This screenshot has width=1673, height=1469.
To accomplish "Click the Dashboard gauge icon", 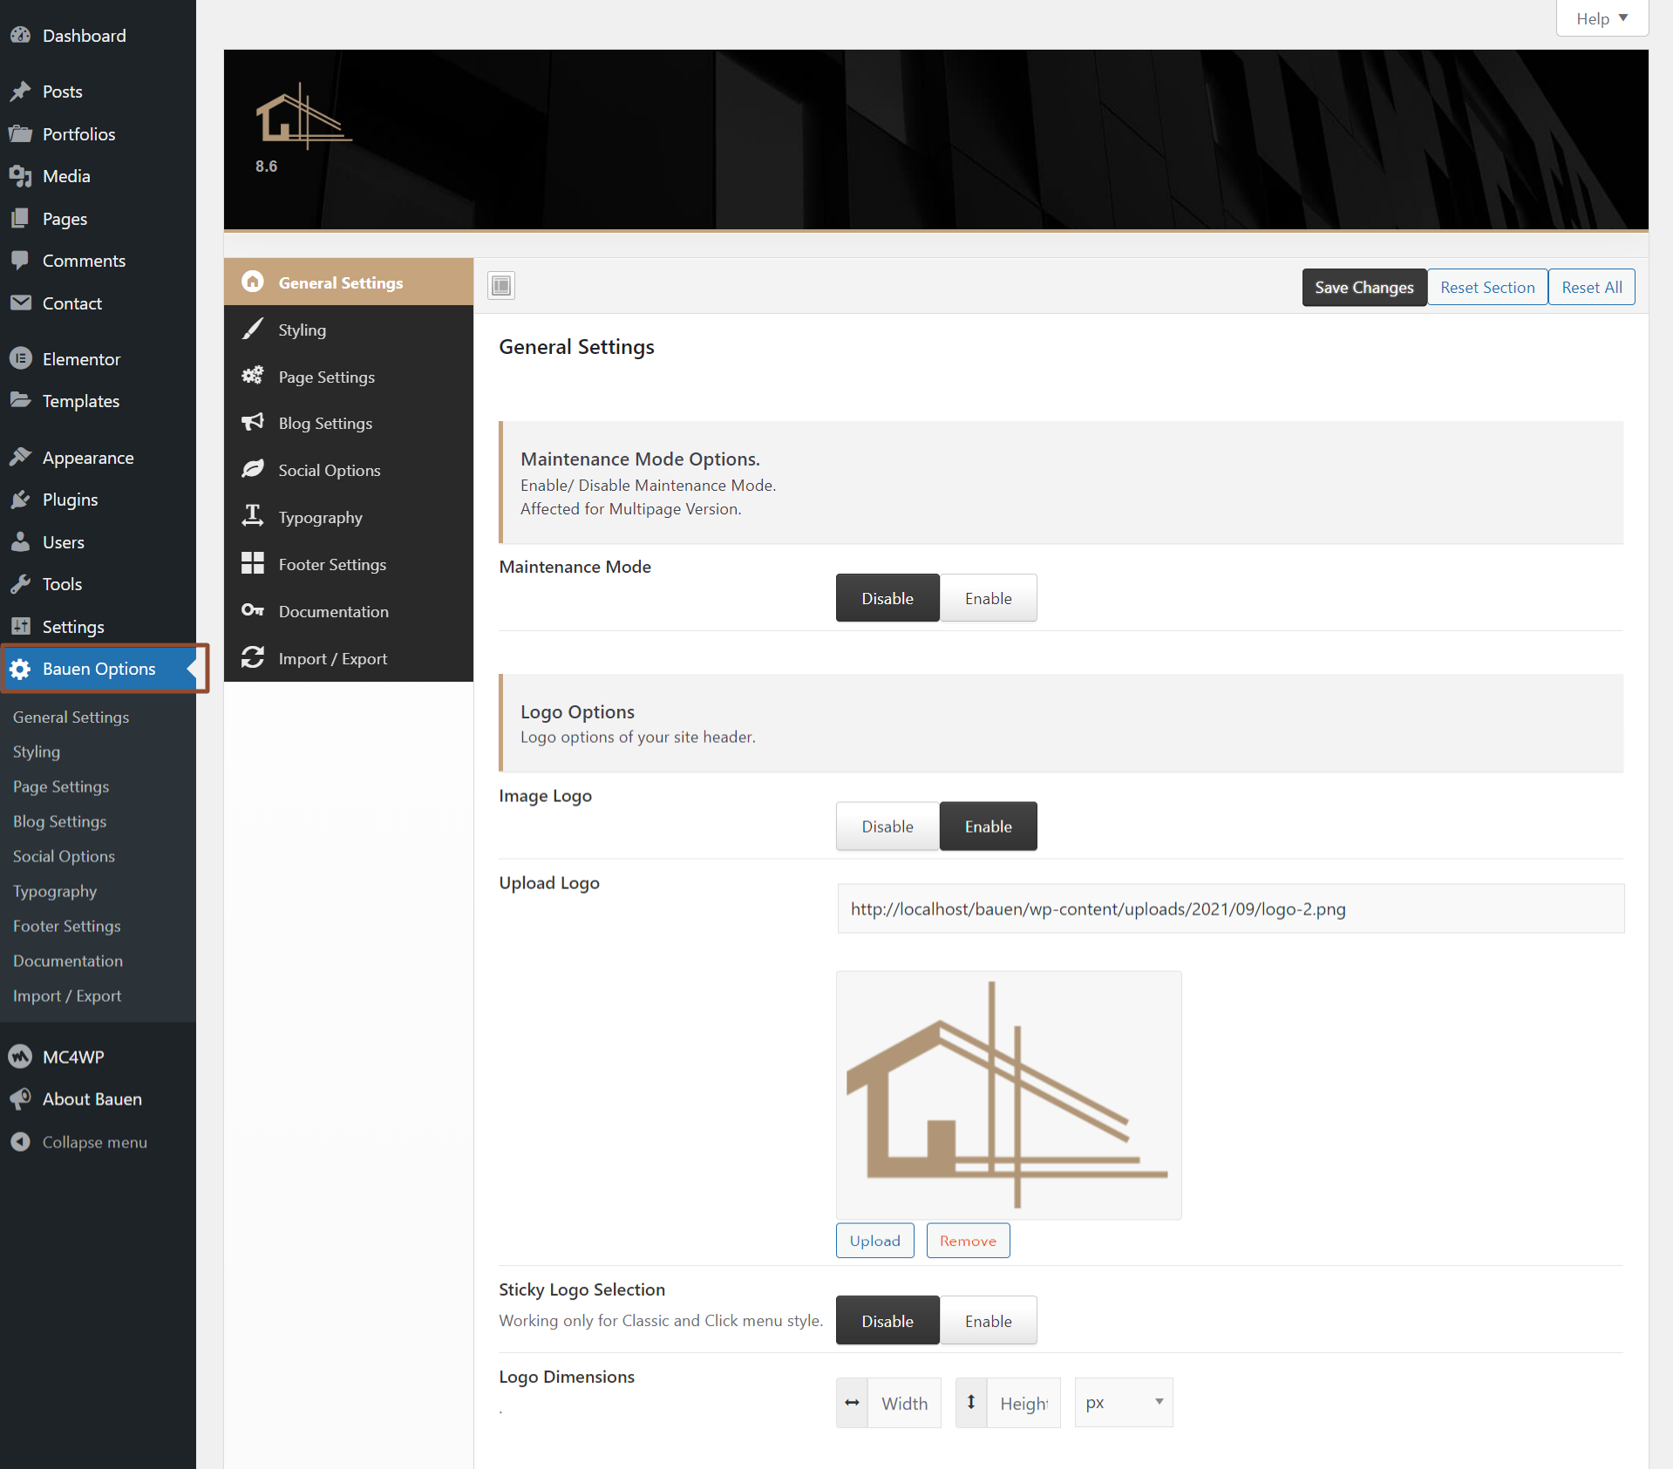I will coord(20,36).
